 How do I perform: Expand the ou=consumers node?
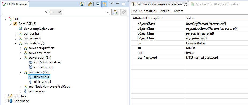pos(21,53)
